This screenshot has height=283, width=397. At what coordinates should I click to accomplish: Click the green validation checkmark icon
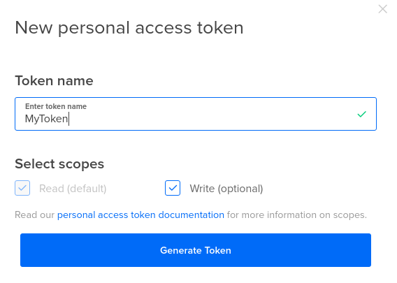pos(361,114)
